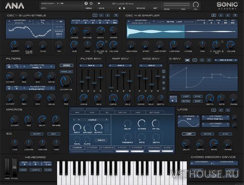
Task: Click the G-ENV RATE knob
Action: 222,98
